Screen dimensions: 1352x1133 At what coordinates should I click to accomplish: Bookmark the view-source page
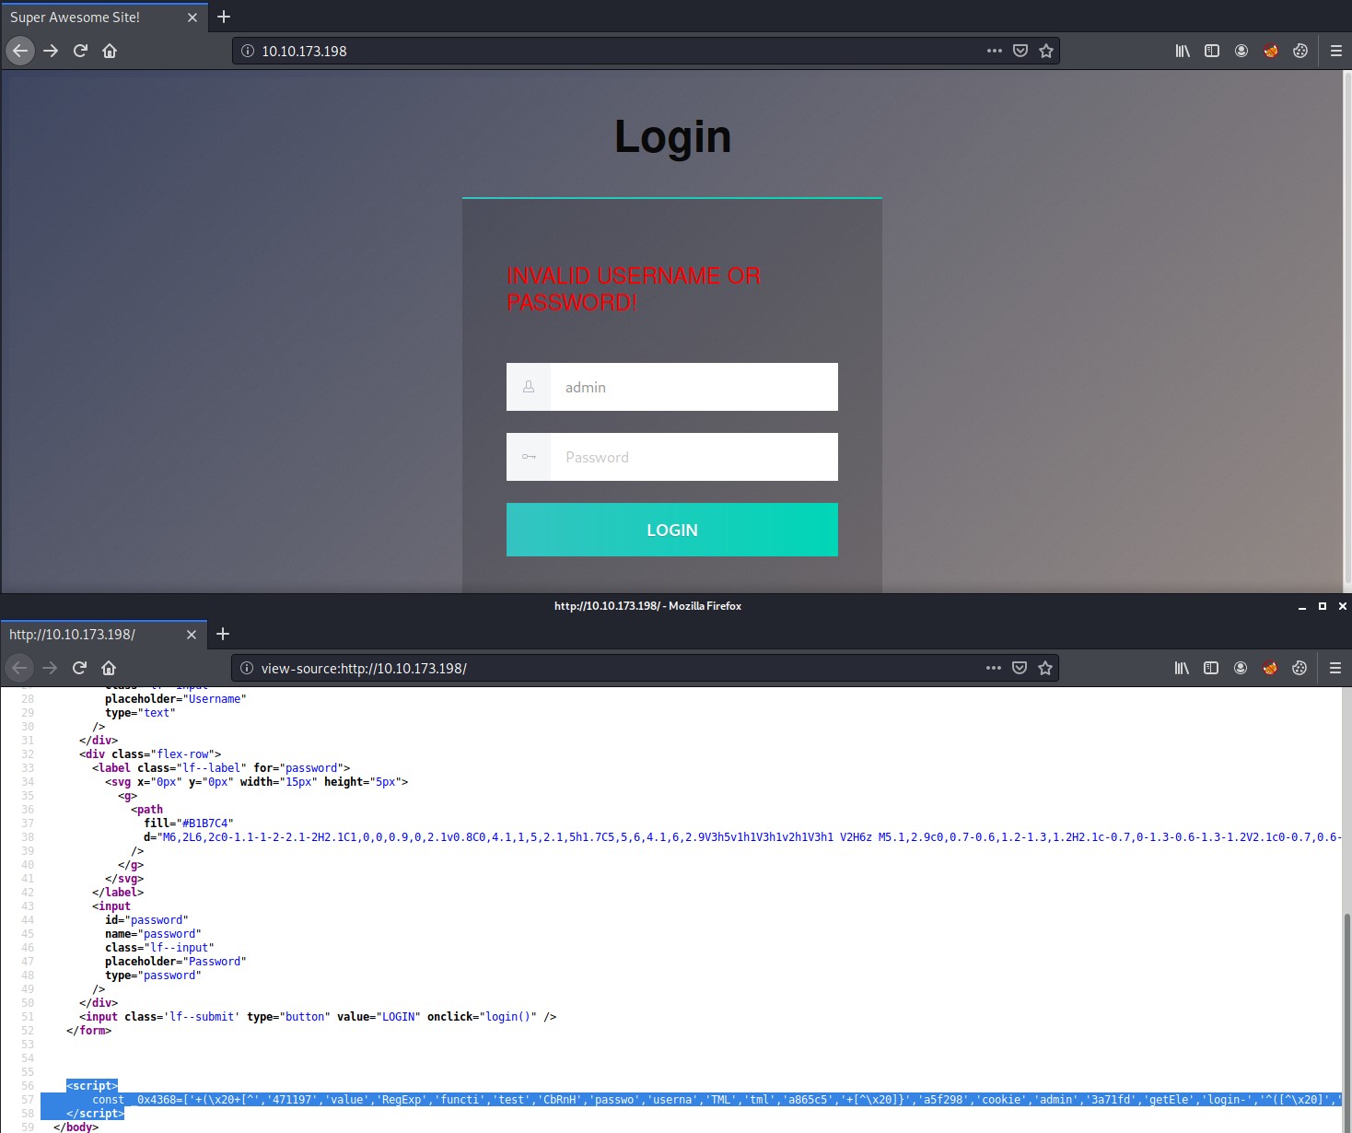1045,668
